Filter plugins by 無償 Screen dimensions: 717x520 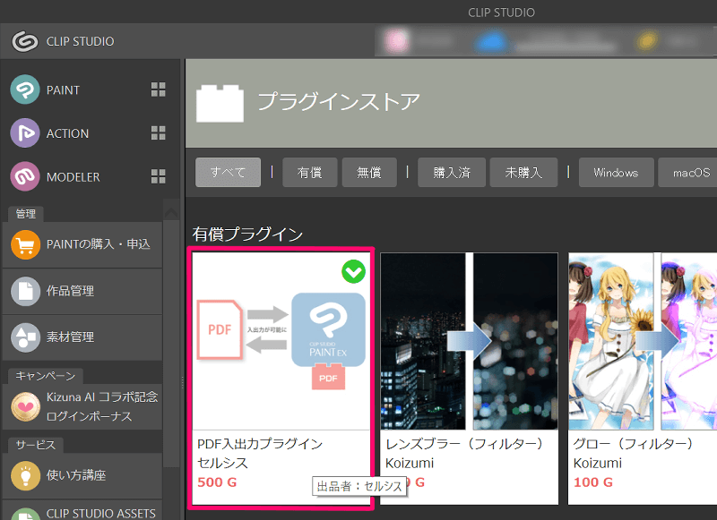[369, 172]
